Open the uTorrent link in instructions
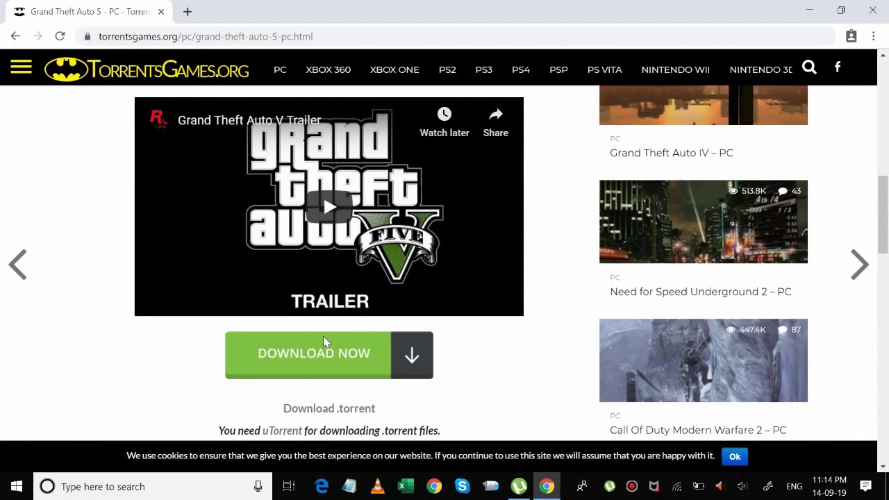This screenshot has width=889, height=500. point(282,431)
